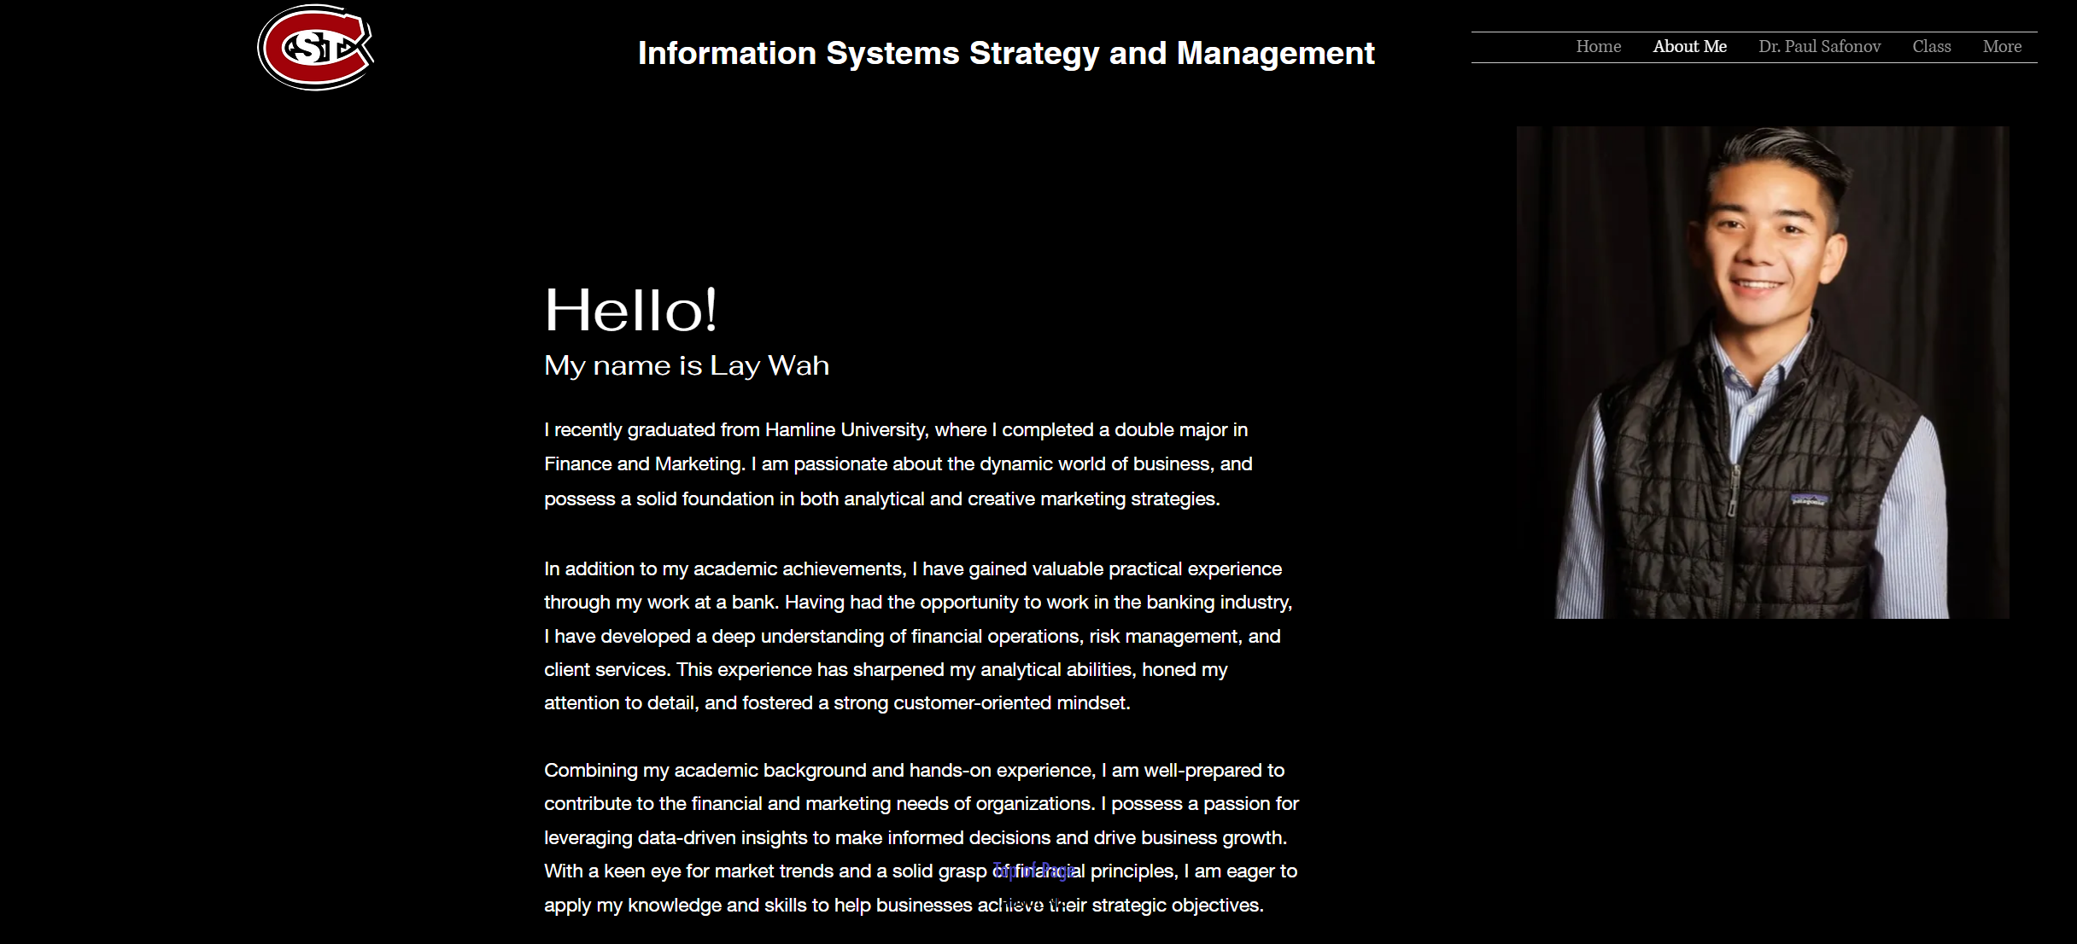Viewport: 2077px width, 944px height.
Task: Select the About Me navigation item
Action: coord(1688,47)
